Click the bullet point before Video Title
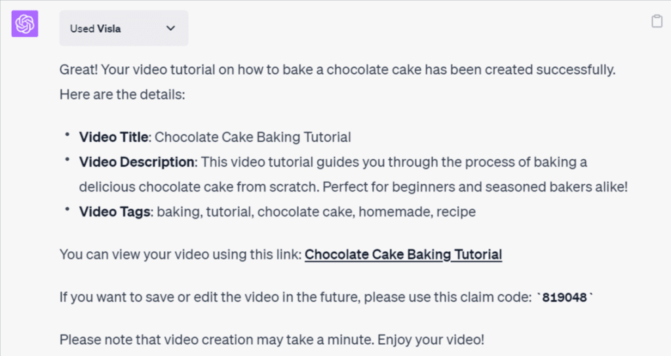This screenshot has height=356, width=671. tap(66, 135)
